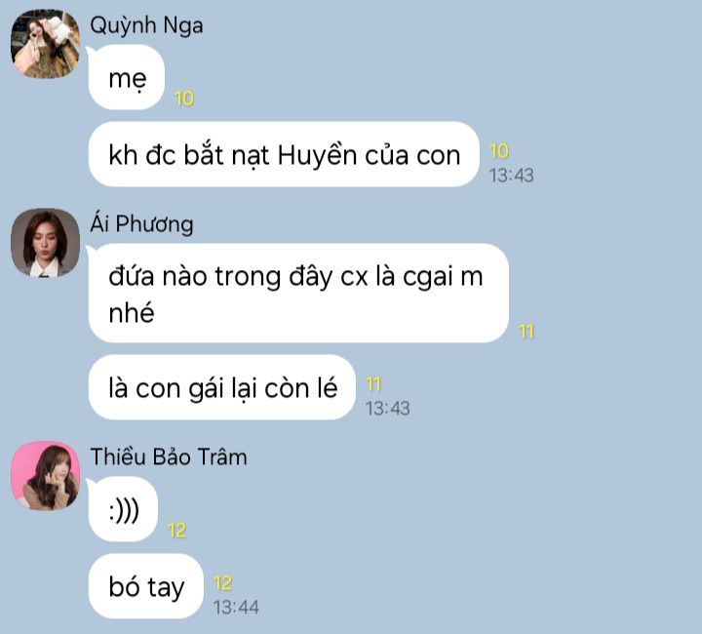This screenshot has height=634, width=702.
Task: Click read count 11 beside "nhé" bubble
Action: pos(526,332)
